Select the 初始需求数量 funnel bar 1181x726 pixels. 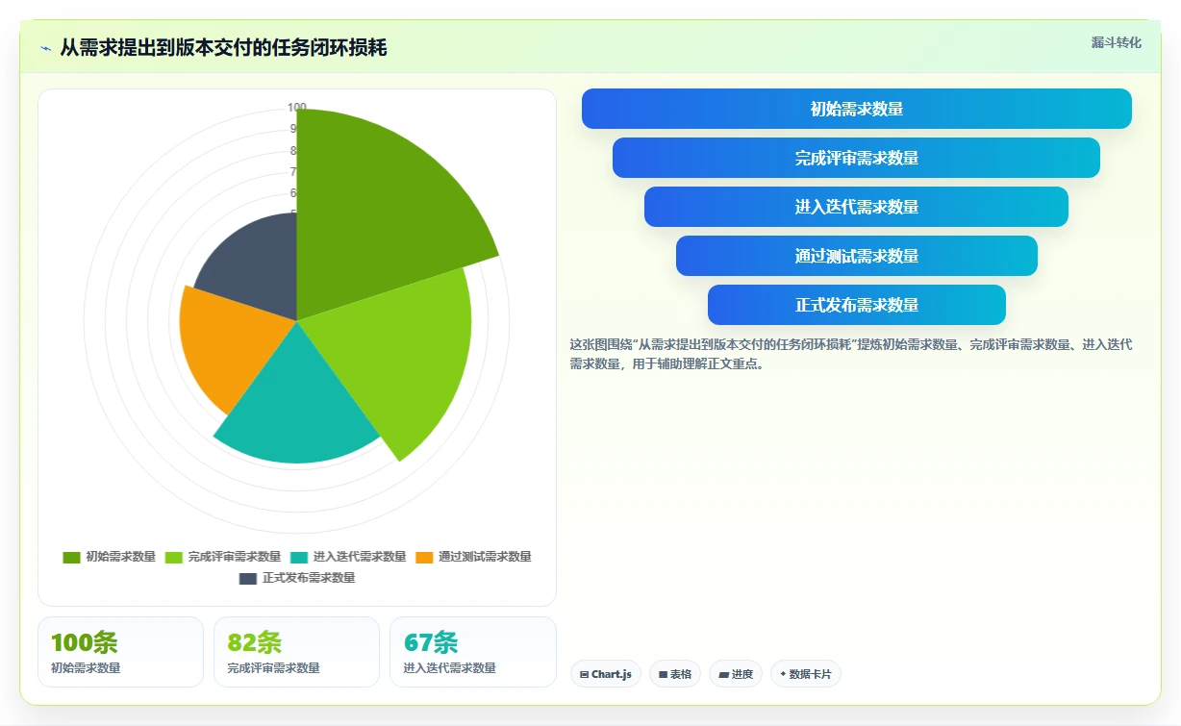[x=857, y=109]
